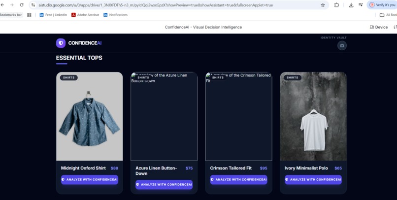Click Azure Linen Button-Down title
This screenshot has height=200, width=397.
156,170
